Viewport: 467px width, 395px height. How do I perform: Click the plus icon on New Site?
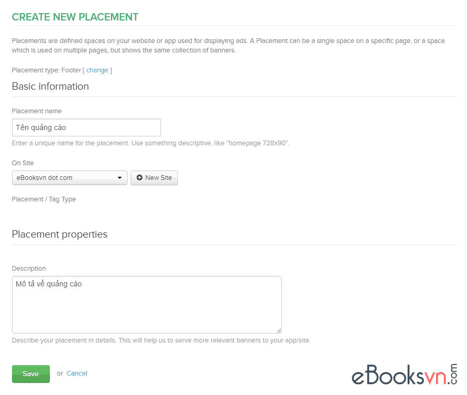pyautogui.click(x=140, y=178)
